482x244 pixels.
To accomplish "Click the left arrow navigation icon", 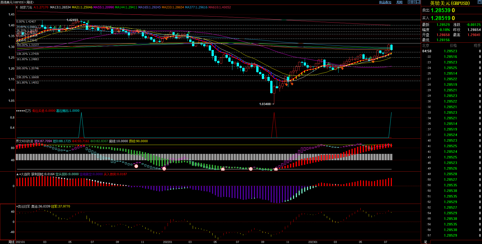I will click(x=410, y=2).
